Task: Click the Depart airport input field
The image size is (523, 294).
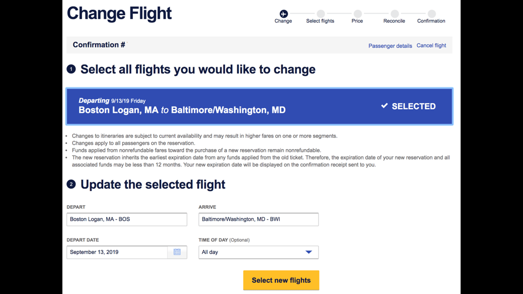Action: 127,219
